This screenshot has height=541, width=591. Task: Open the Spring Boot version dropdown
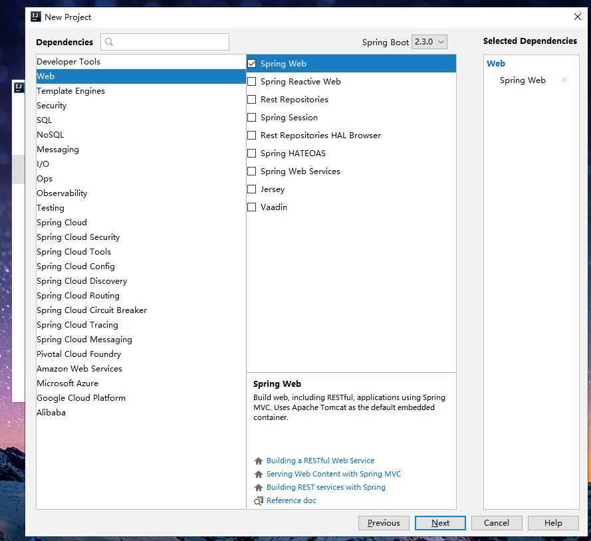pos(429,42)
